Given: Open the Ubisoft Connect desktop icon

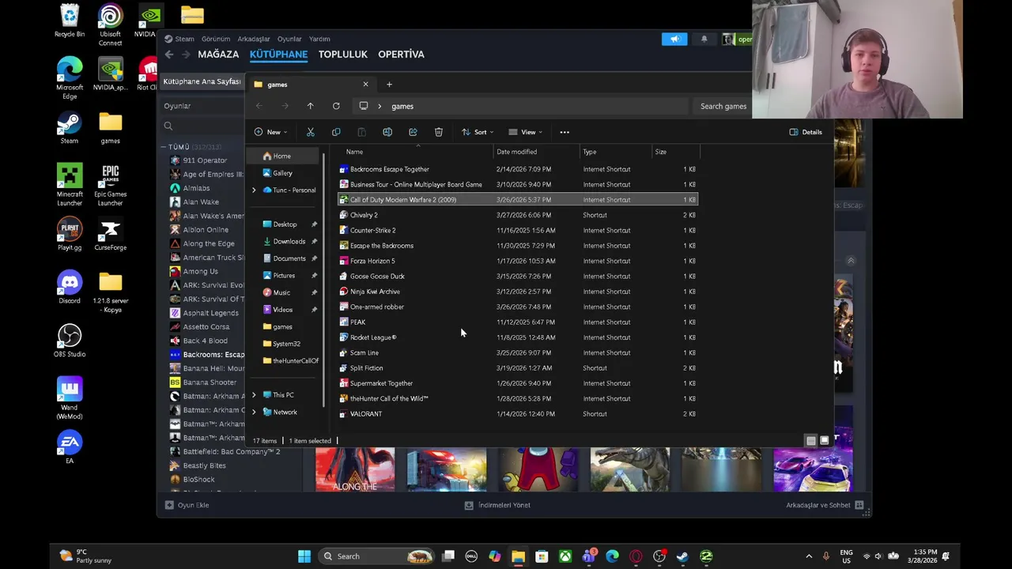Looking at the screenshot, I should click(x=110, y=25).
